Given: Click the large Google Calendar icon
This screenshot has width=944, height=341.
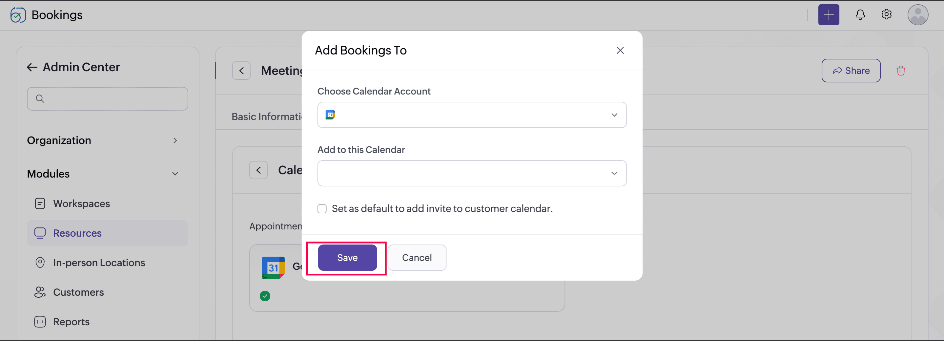Looking at the screenshot, I should 273,268.
